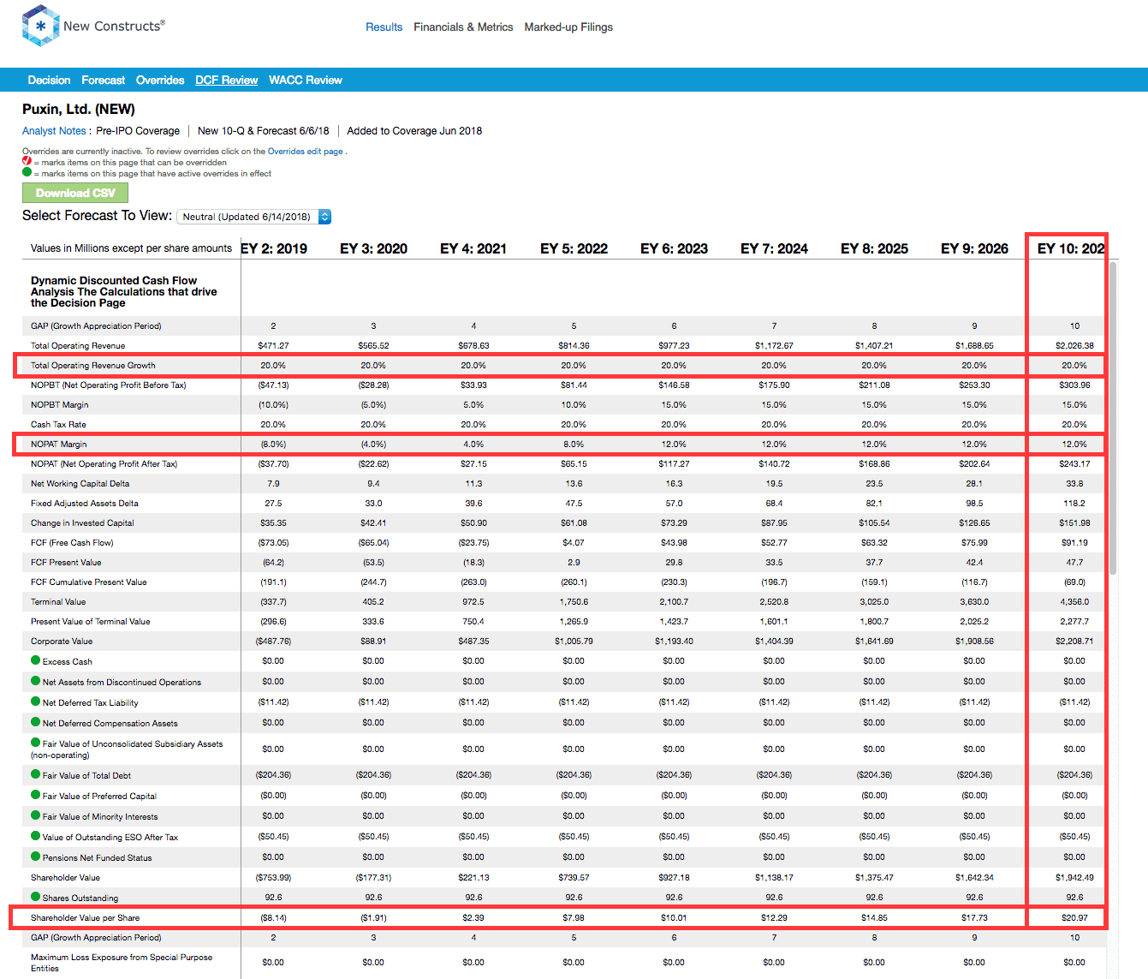Click the Maximum Loss Exposure row label
The image size is (1148, 979).
coord(122,963)
